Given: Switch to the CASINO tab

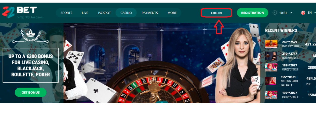Looking at the screenshot, I should point(126,13).
